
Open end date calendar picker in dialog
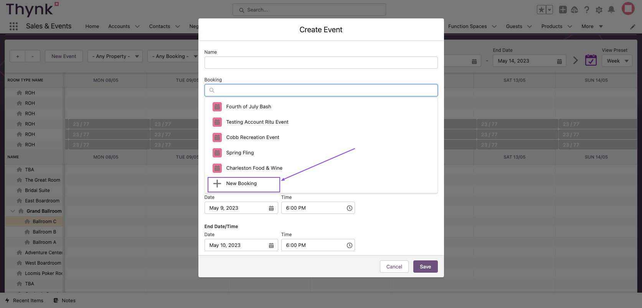(x=271, y=245)
